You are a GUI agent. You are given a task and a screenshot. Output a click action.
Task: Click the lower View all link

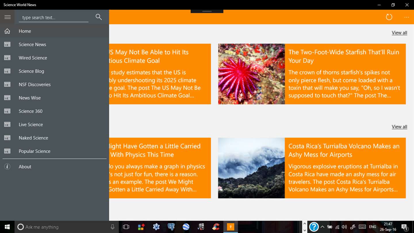pos(399,127)
